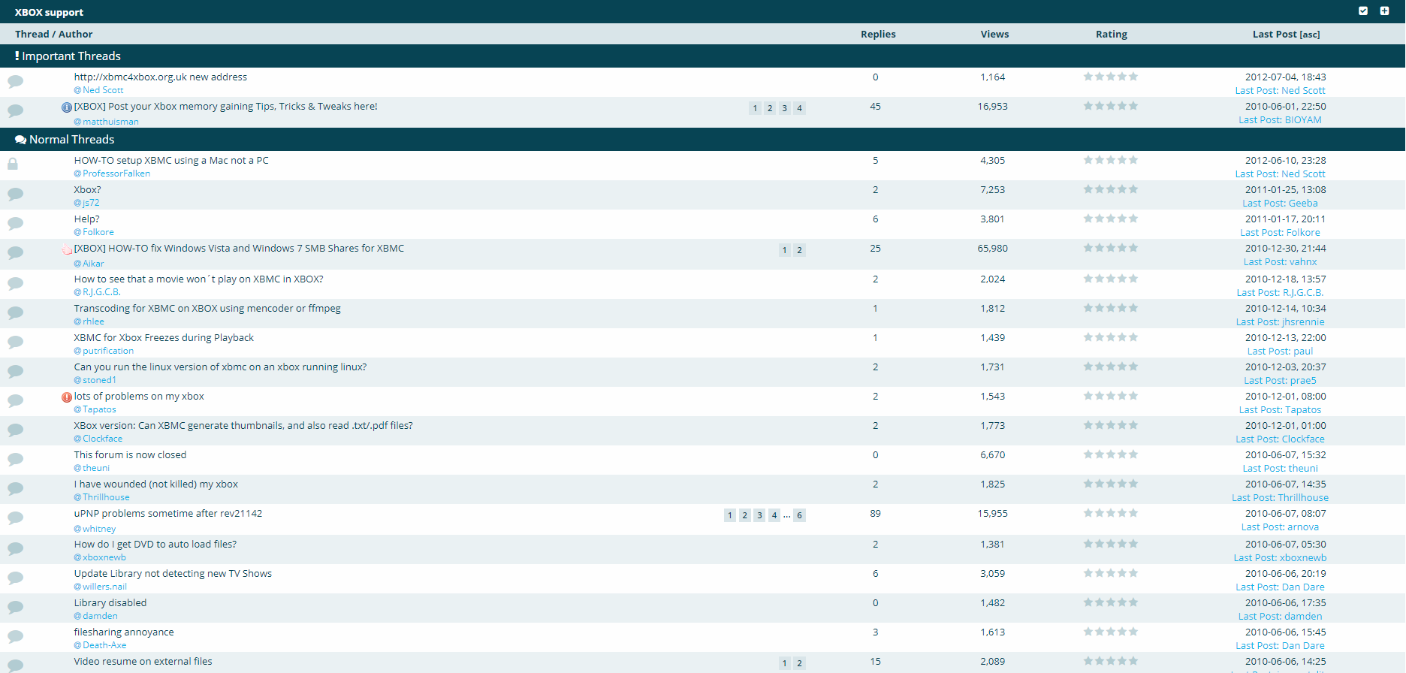This screenshot has height=673, width=1406.
Task: Sort threads by the Replies column
Action: 878,35
